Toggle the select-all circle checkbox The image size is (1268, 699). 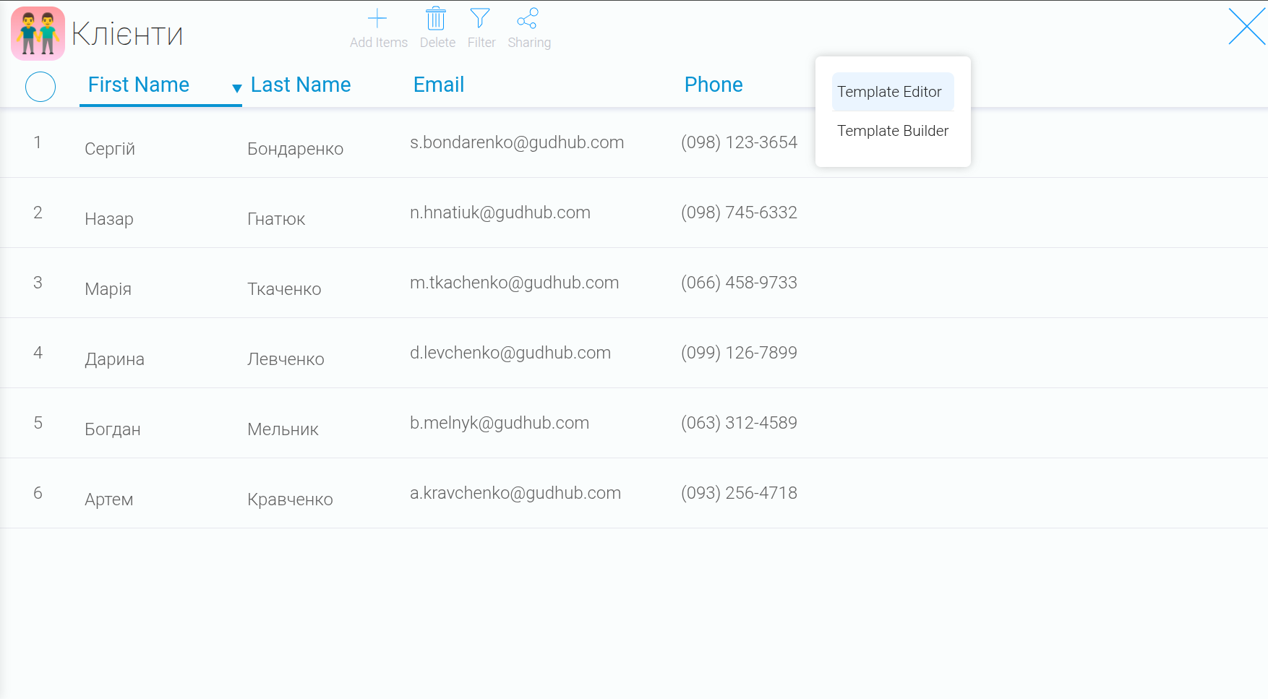(x=40, y=87)
